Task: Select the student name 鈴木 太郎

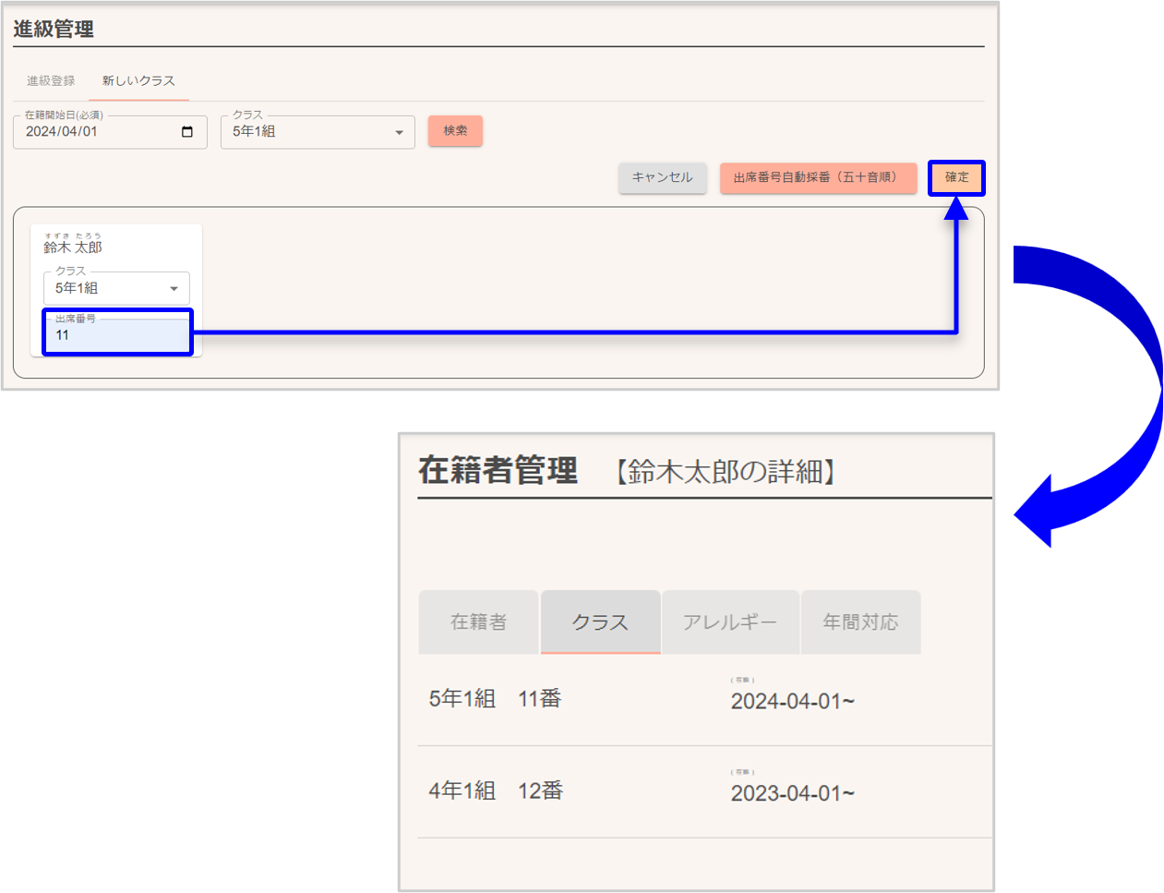Action: coord(73,247)
